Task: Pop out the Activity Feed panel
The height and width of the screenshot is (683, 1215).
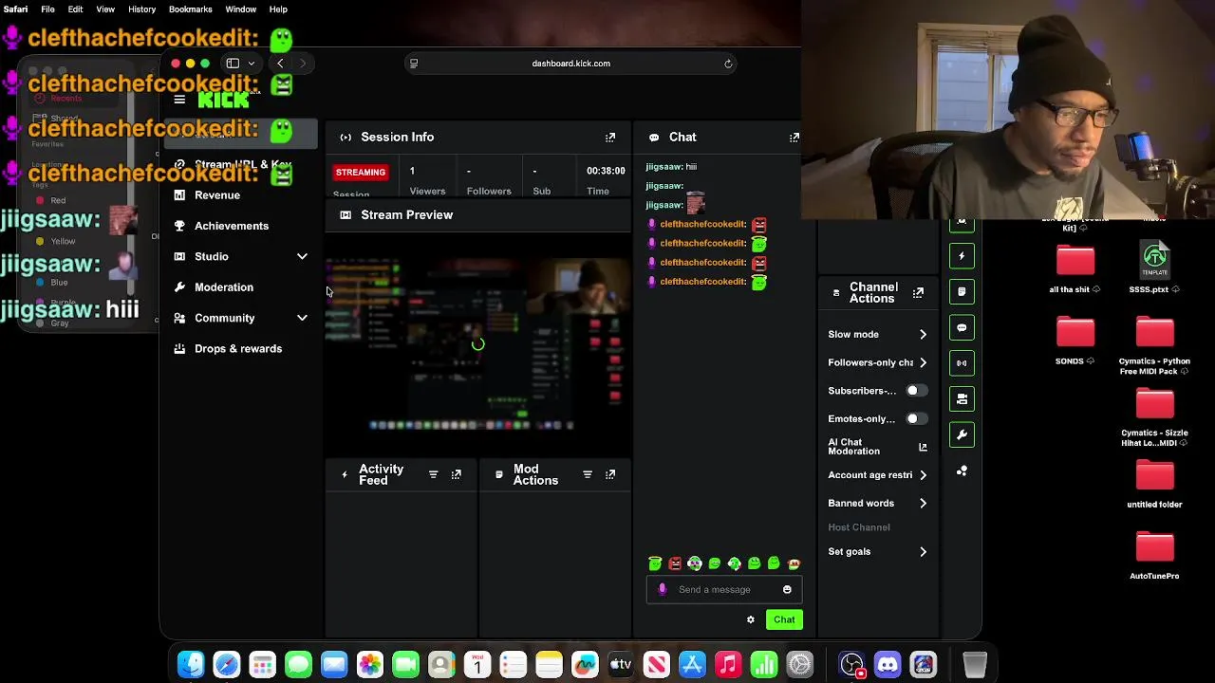Action: (457, 474)
